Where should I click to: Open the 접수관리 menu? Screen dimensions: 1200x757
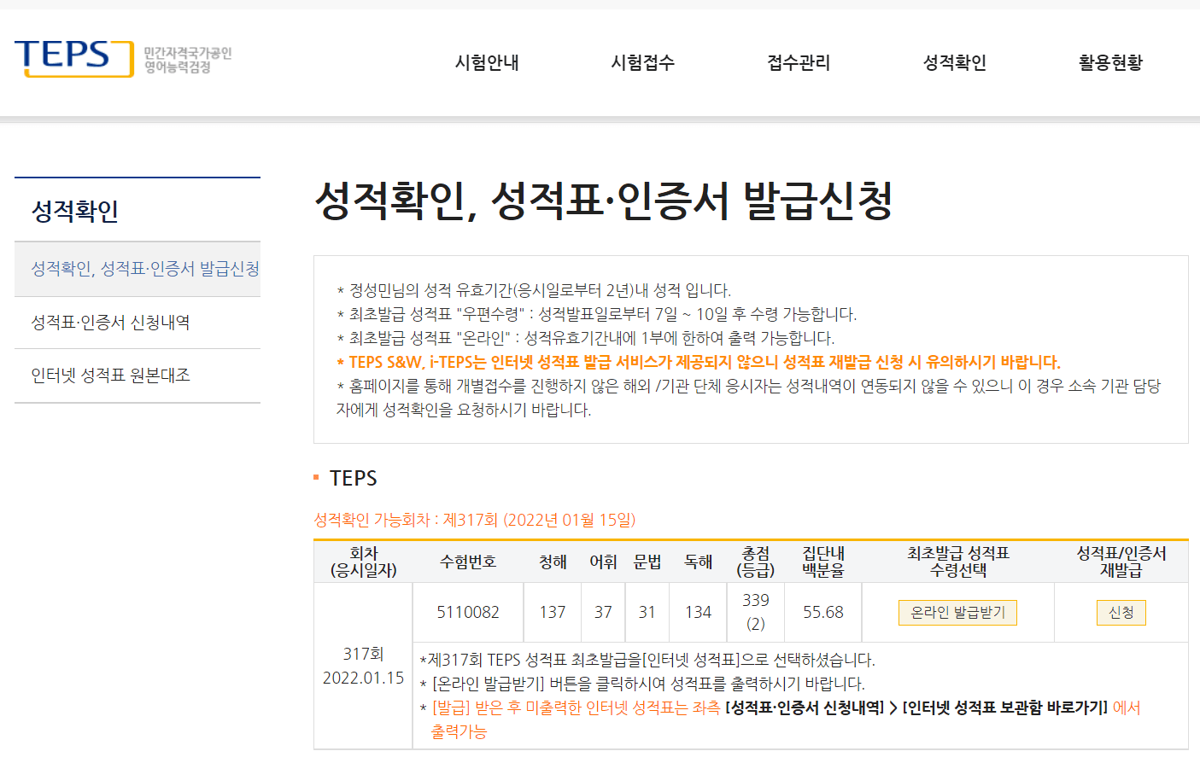click(x=799, y=62)
